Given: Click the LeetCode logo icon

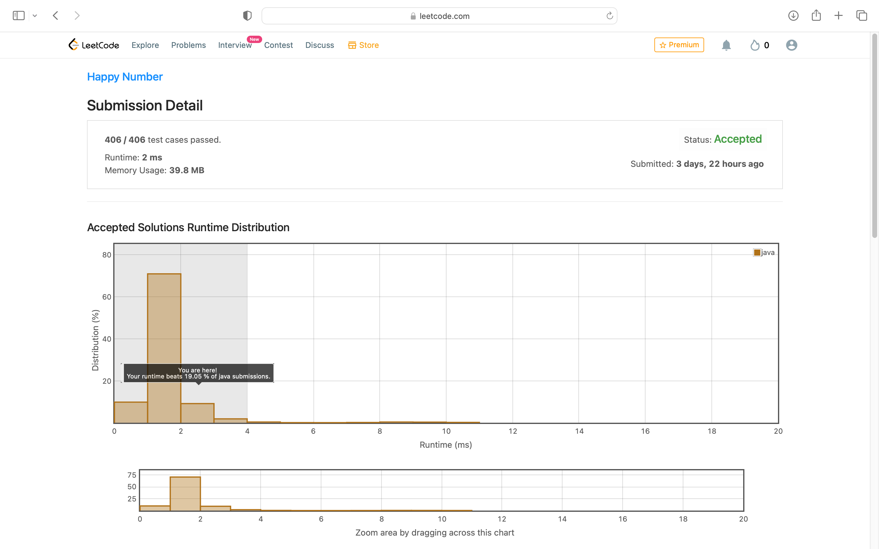Looking at the screenshot, I should [74, 45].
